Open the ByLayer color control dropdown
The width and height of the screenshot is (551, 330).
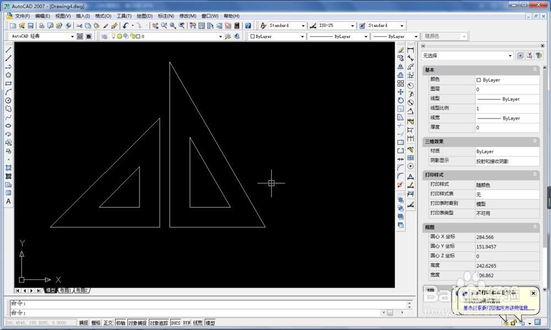click(302, 36)
